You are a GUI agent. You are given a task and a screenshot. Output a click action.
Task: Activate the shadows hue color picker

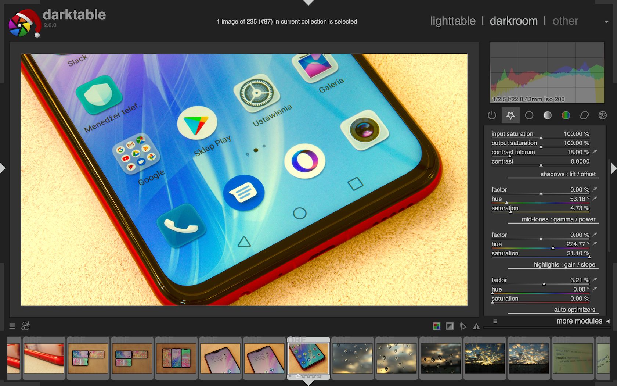point(595,199)
